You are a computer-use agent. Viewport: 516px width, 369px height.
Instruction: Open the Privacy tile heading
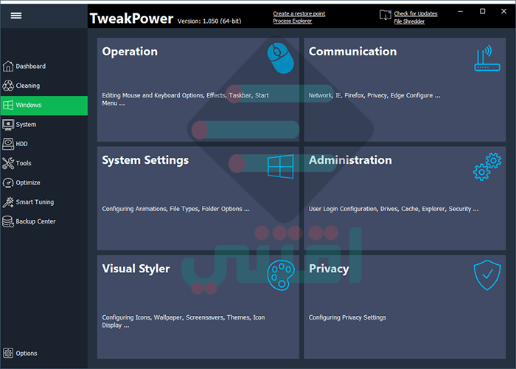coord(329,269)
